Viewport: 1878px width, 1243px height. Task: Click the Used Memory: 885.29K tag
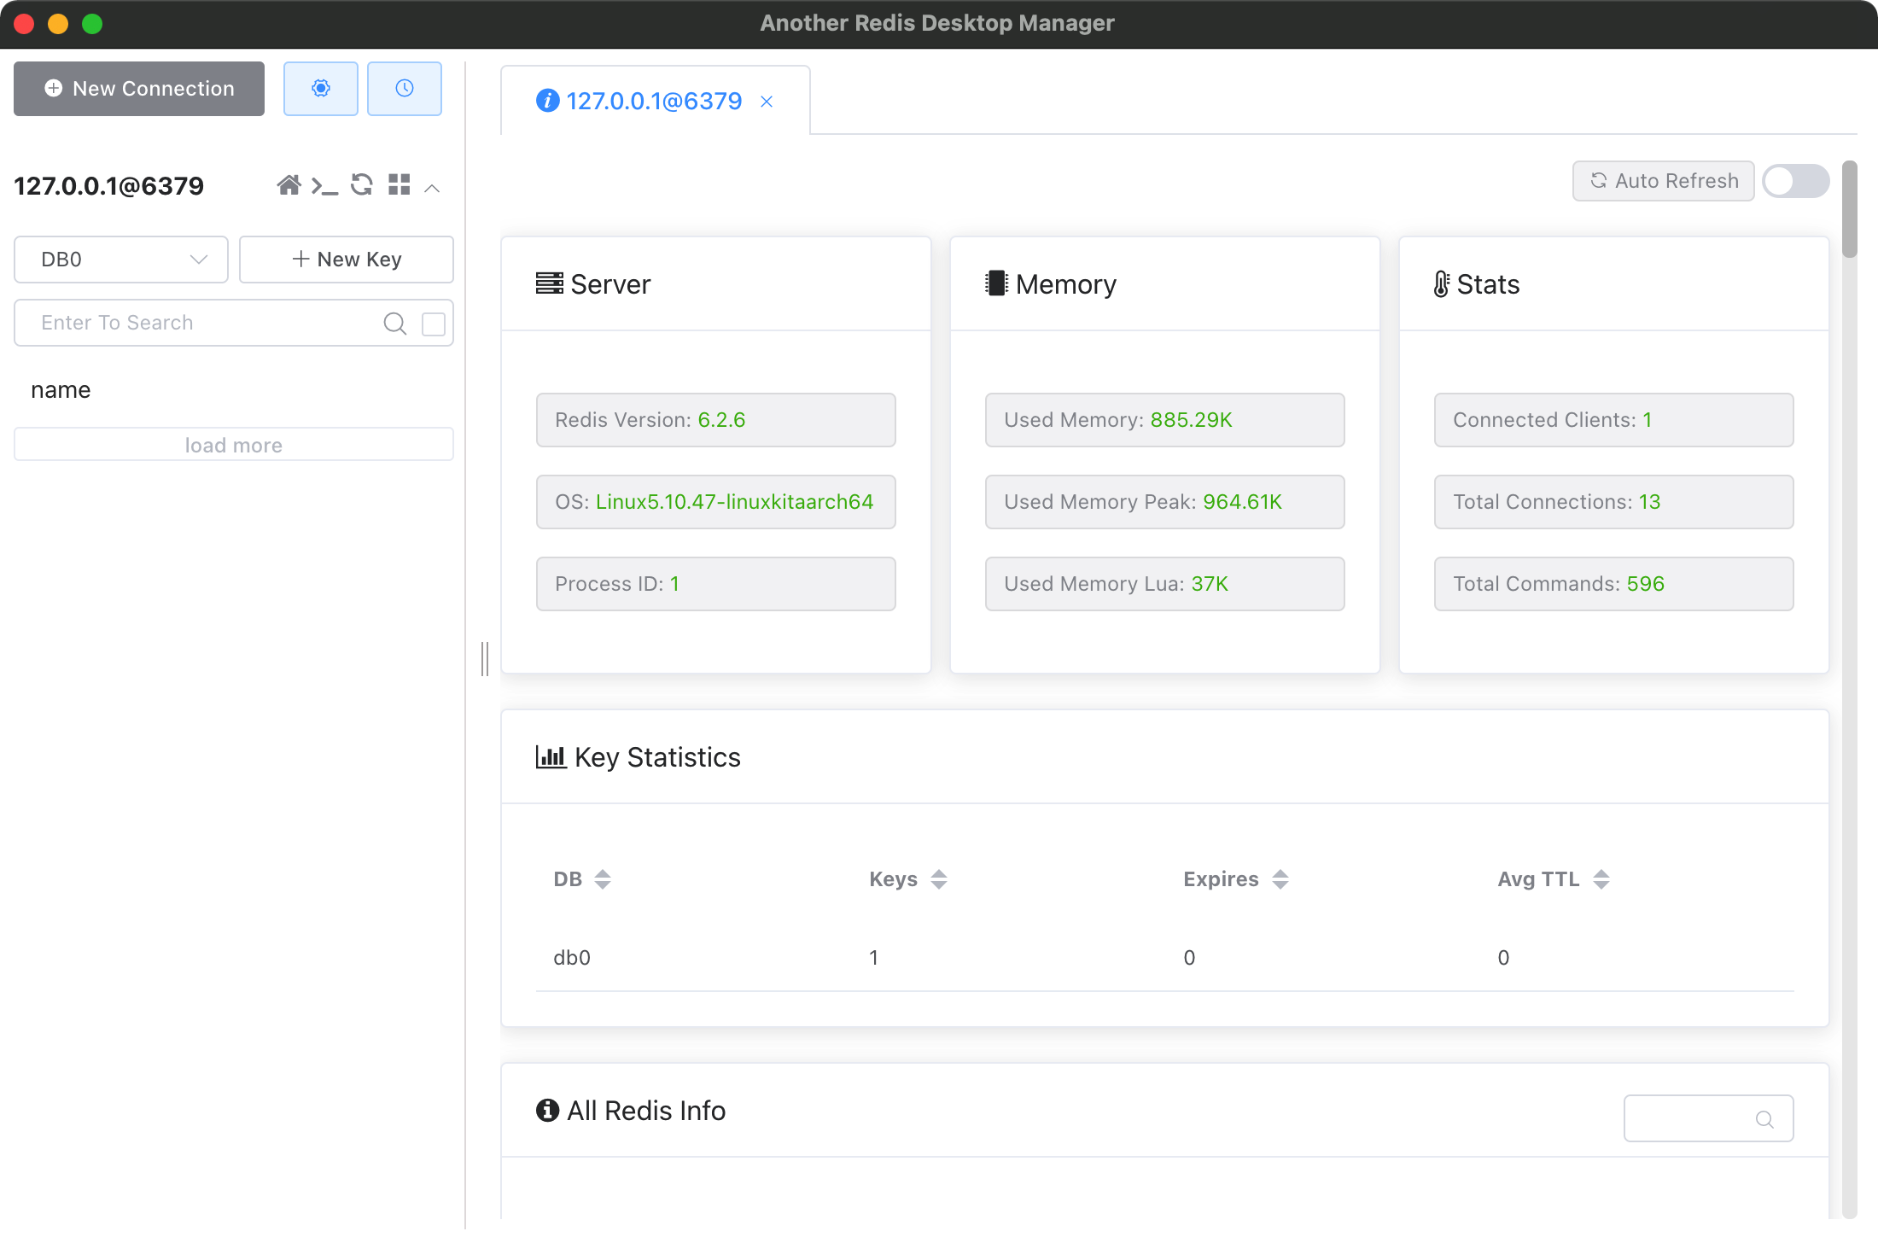pos(1164,420)
